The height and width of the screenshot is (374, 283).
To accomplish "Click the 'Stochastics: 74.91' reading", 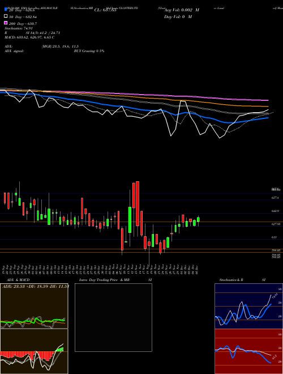I will [x=18, y=28].
